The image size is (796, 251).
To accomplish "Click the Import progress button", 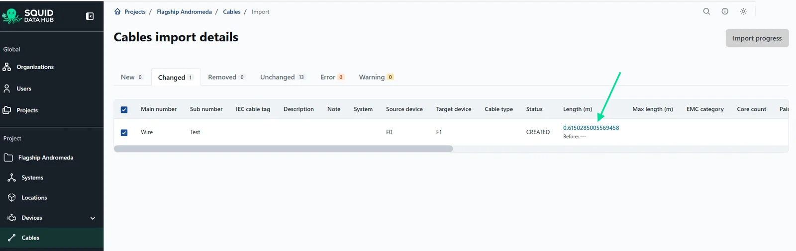I will [x=757, y=38].
